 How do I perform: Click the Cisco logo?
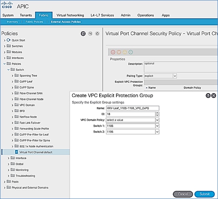pyautogui.click(x=7, y=5)
